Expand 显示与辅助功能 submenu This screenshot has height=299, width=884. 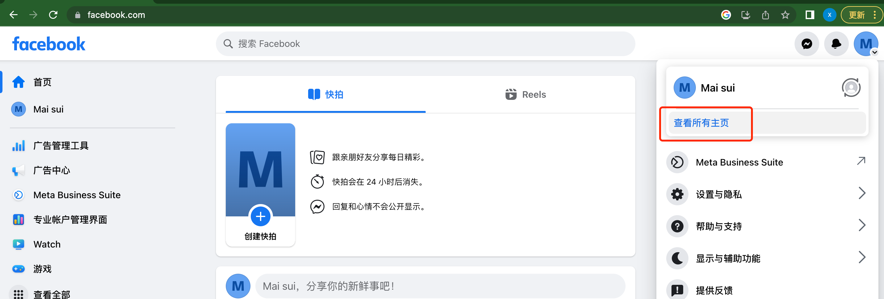pos(767,258)
